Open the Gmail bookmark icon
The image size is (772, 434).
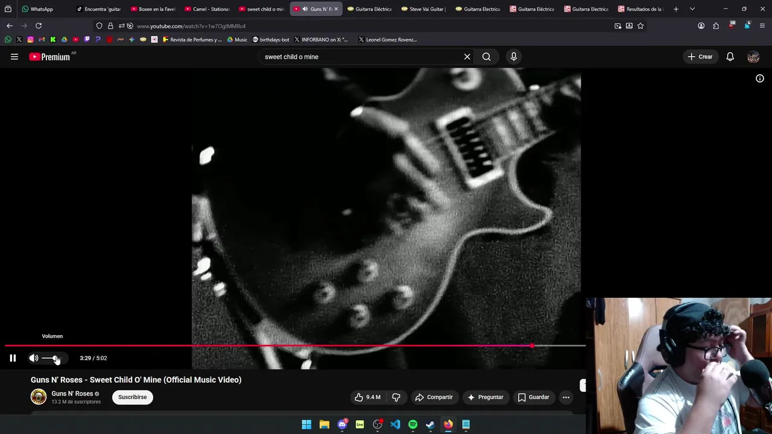pyautogui.click(x=42, y=40)
